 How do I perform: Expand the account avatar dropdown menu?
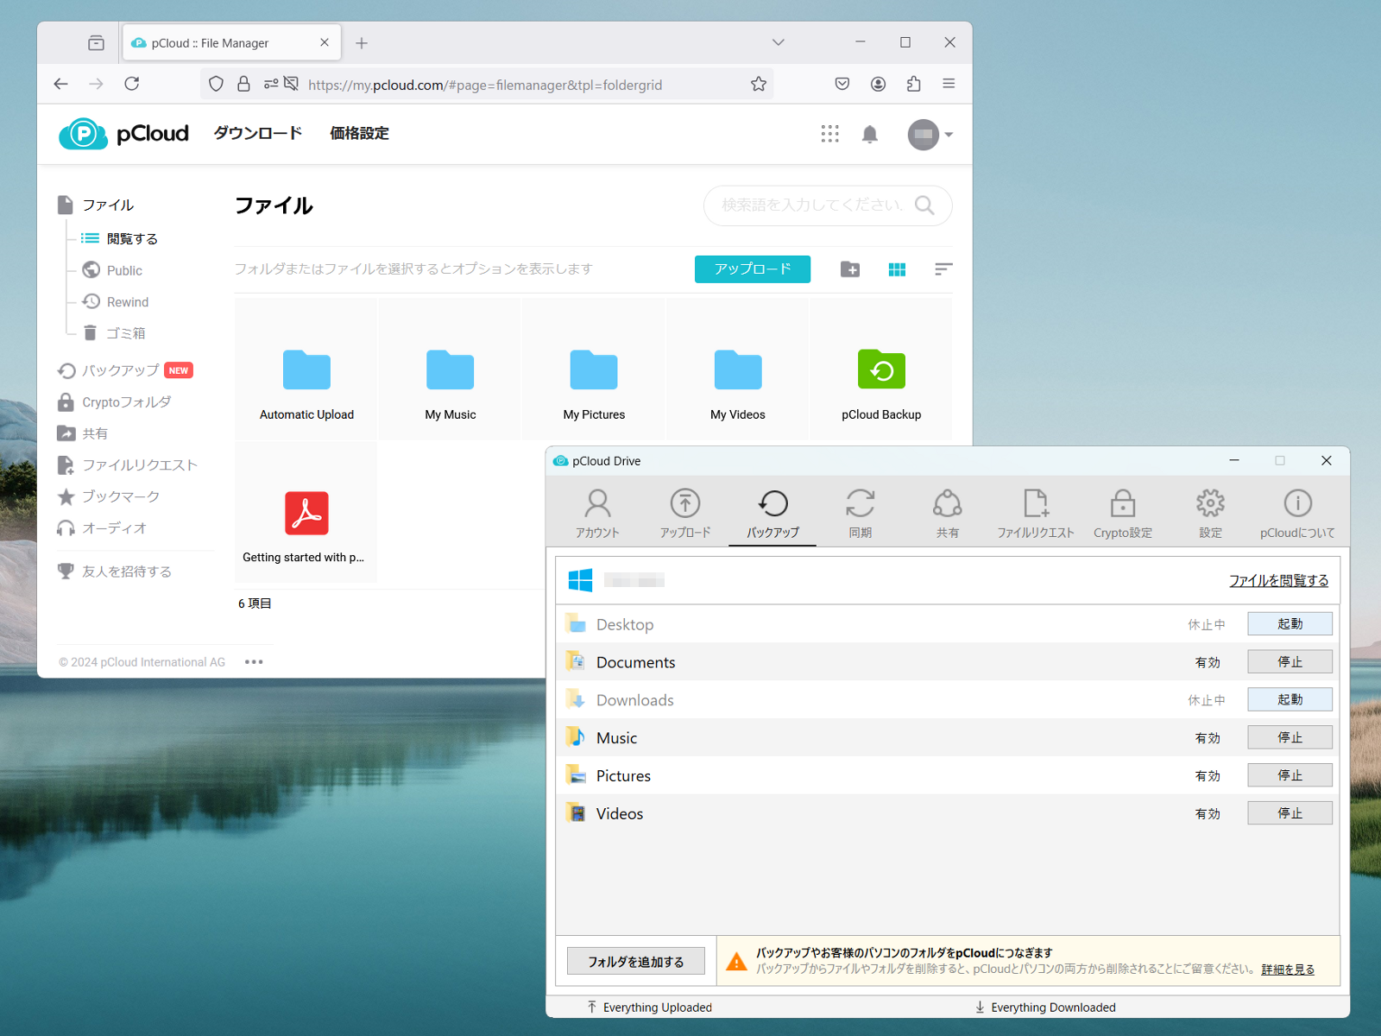[x=930, y=135]
